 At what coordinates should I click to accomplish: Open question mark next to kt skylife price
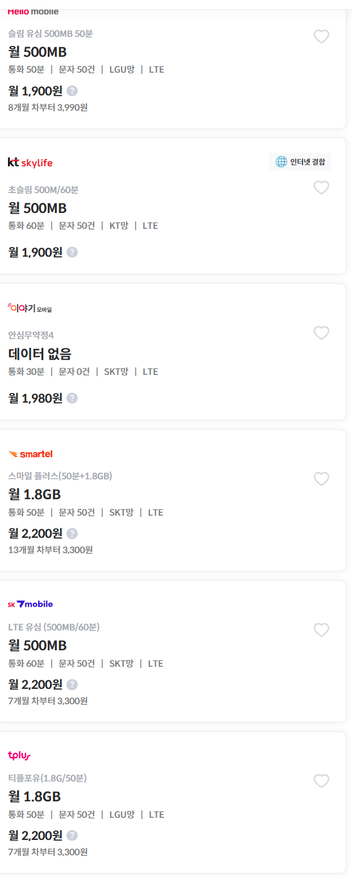tap(72, 252)
